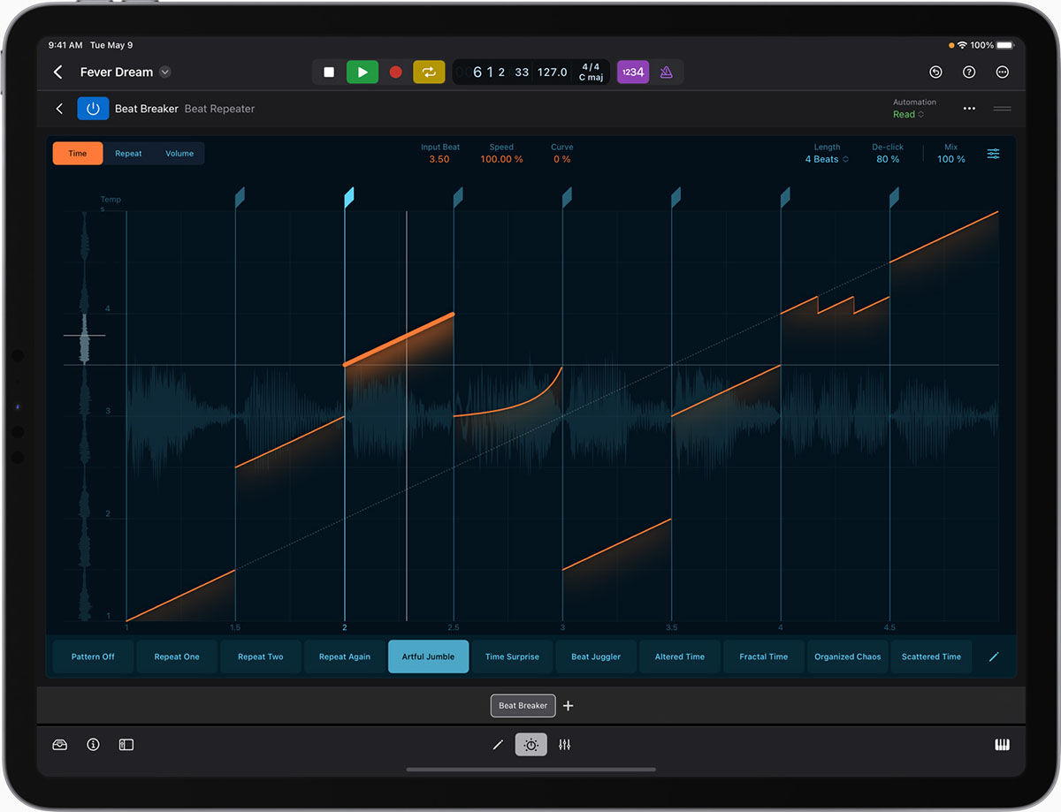The image size is (1061, 812).
Task: Choose the Scattered Time preset
Action: (932, 656)
